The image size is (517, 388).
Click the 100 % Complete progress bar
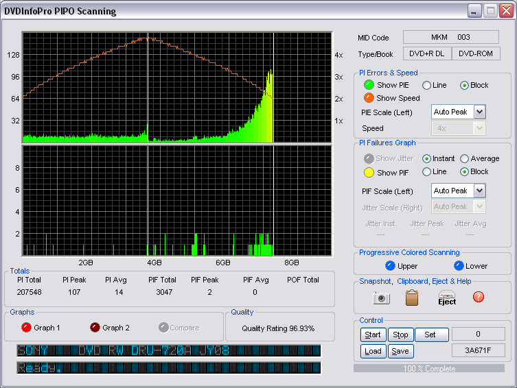pyautogui.click(x=429, y=368)
